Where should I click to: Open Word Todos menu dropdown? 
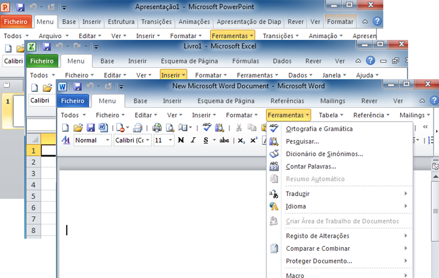(x=73, y=115)
